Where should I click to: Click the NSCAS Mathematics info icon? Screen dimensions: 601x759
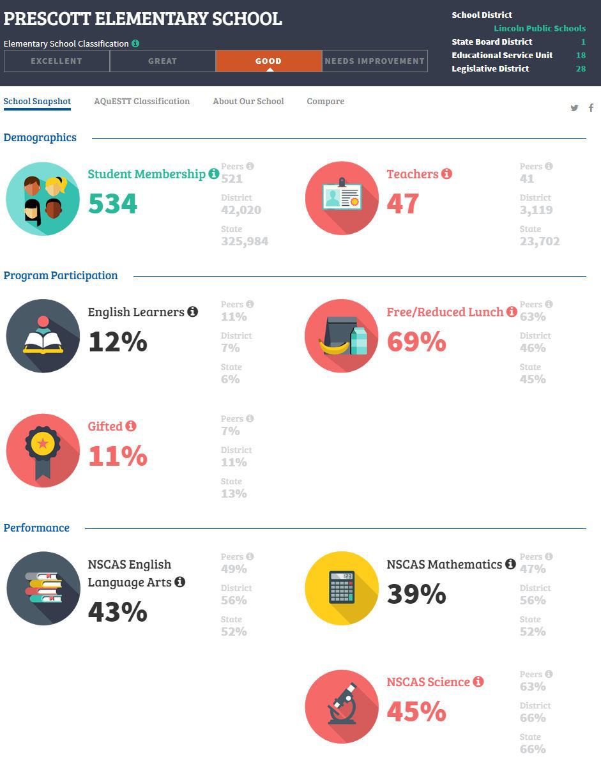tap(510, 564)
